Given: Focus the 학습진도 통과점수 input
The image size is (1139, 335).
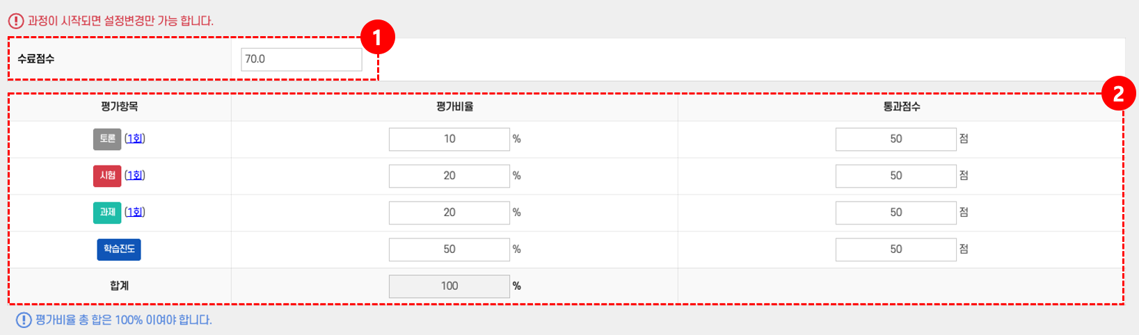Looking at the screenshot, I should coord(895,250).
